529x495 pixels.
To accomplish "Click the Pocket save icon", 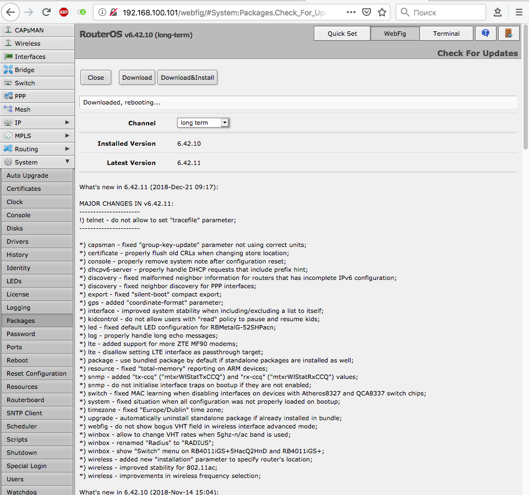I will pyautogui.click(x=367, y=13).
